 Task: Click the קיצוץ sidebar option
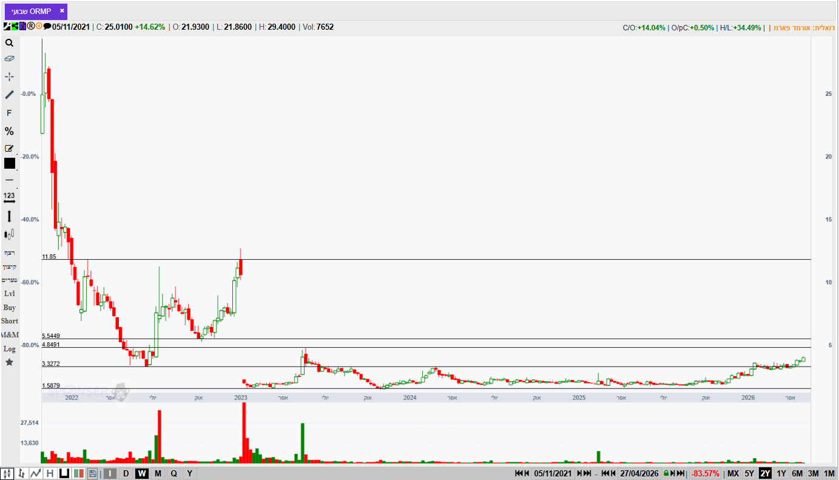pos(9,266)
